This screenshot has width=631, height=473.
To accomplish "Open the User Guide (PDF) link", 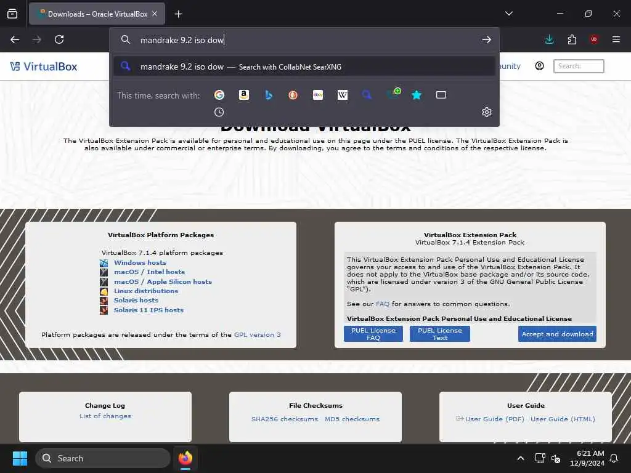I will pos(495,419).
